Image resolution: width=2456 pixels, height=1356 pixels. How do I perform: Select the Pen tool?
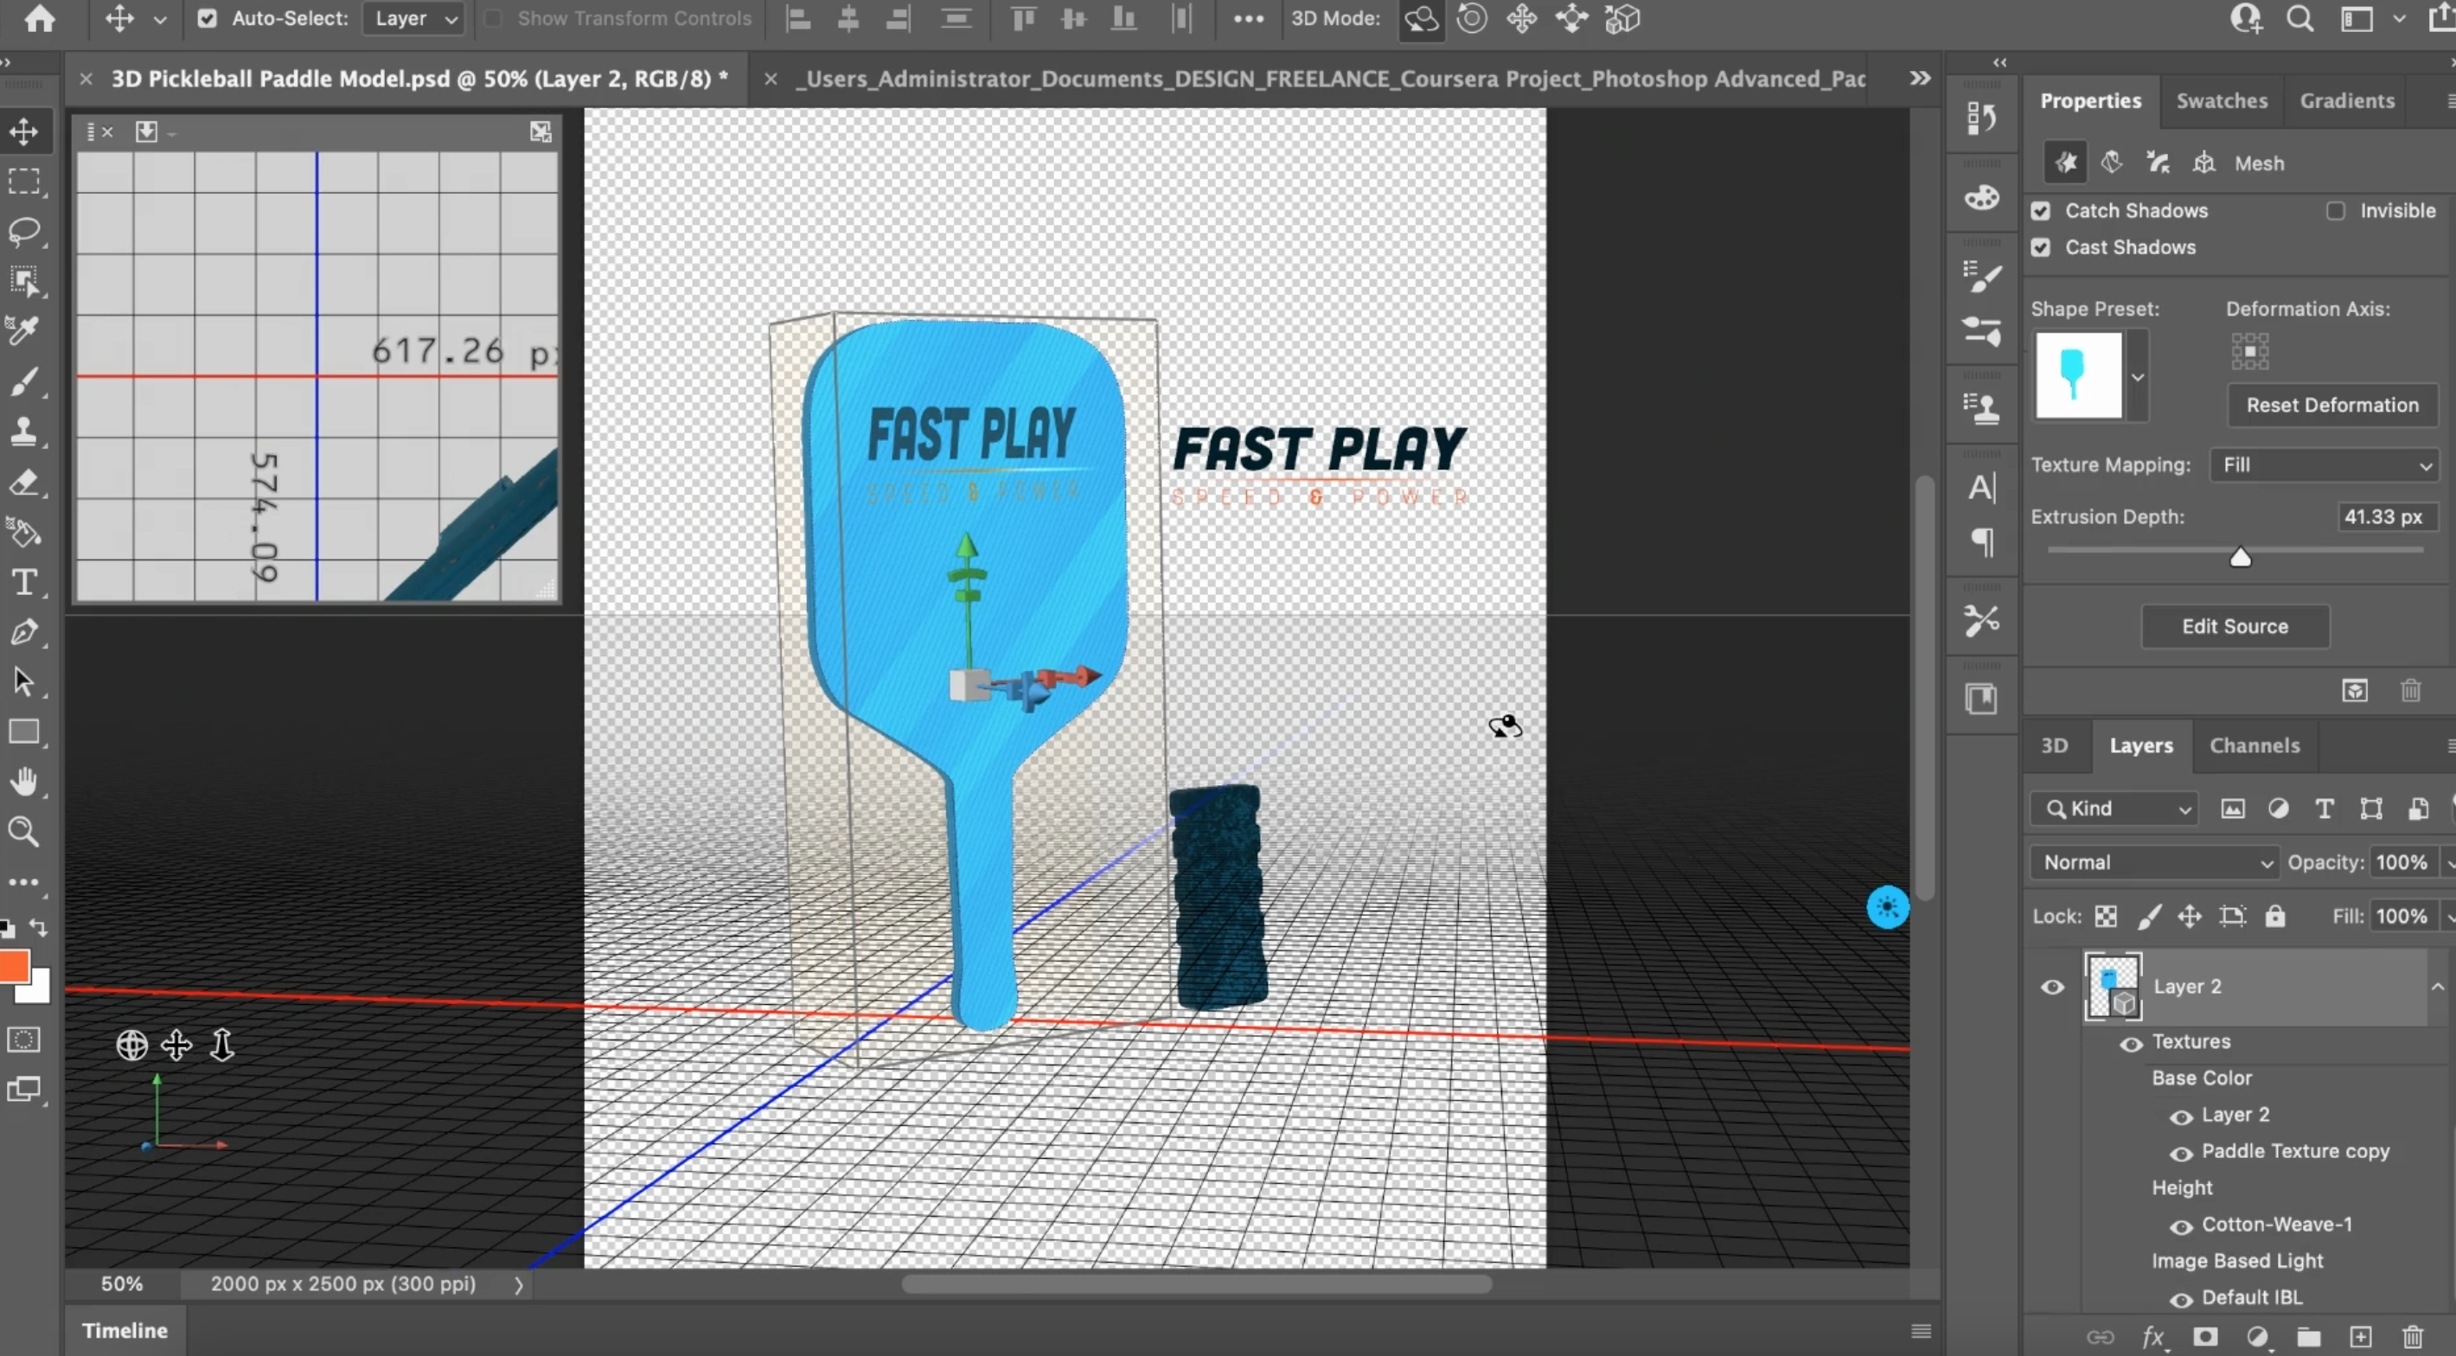24,632
